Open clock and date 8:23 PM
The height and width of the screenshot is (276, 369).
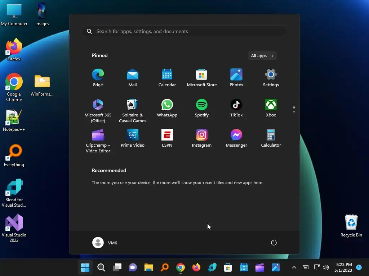343,267
